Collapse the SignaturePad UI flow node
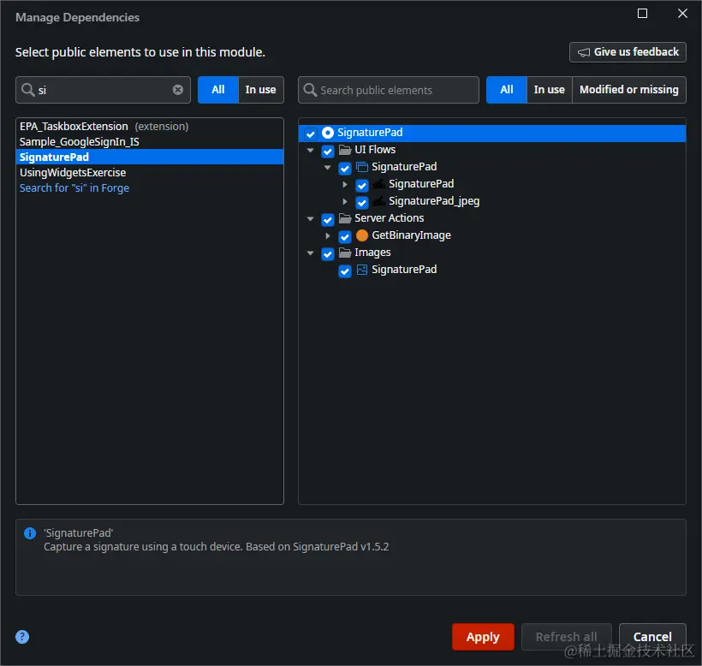 click(x=327, y=168)
